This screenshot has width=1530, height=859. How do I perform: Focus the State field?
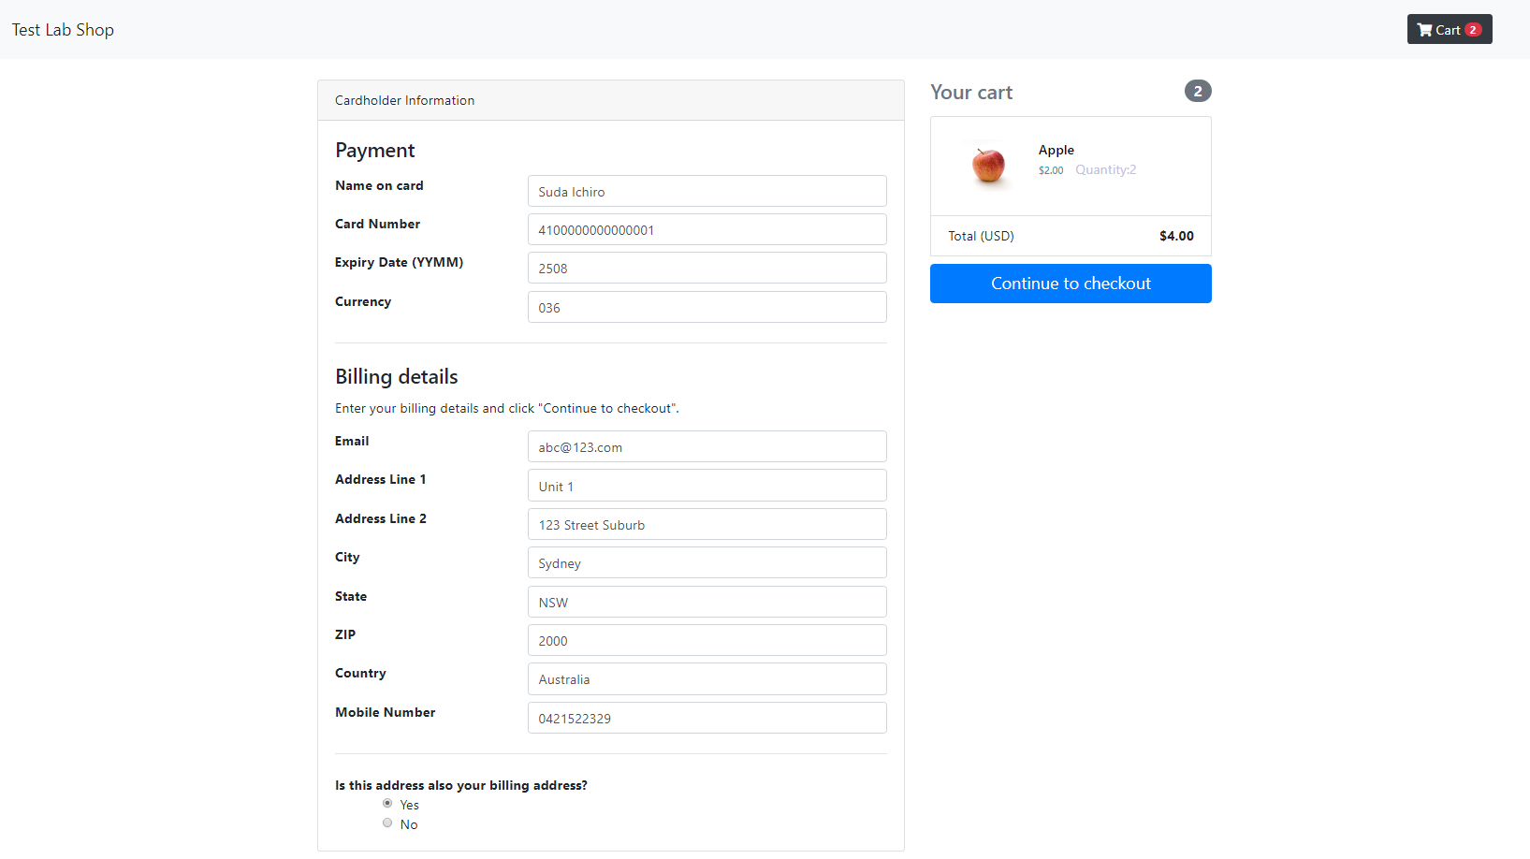(x=707, y=602)
